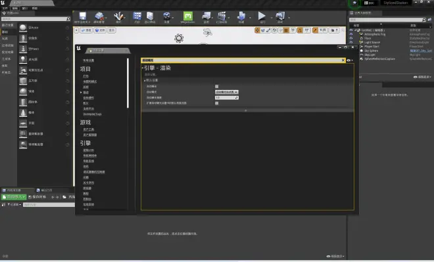Switch to the Output Log tab

pos(45,190)
